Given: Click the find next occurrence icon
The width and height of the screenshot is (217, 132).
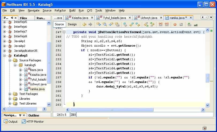Looking at the screenshot, I should click(x=111, y=25).
